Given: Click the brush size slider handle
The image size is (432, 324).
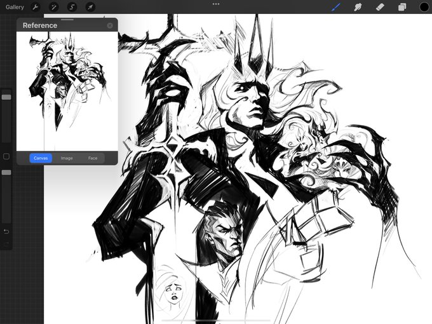Looking at the screenshot, I should tap(6, 97).
